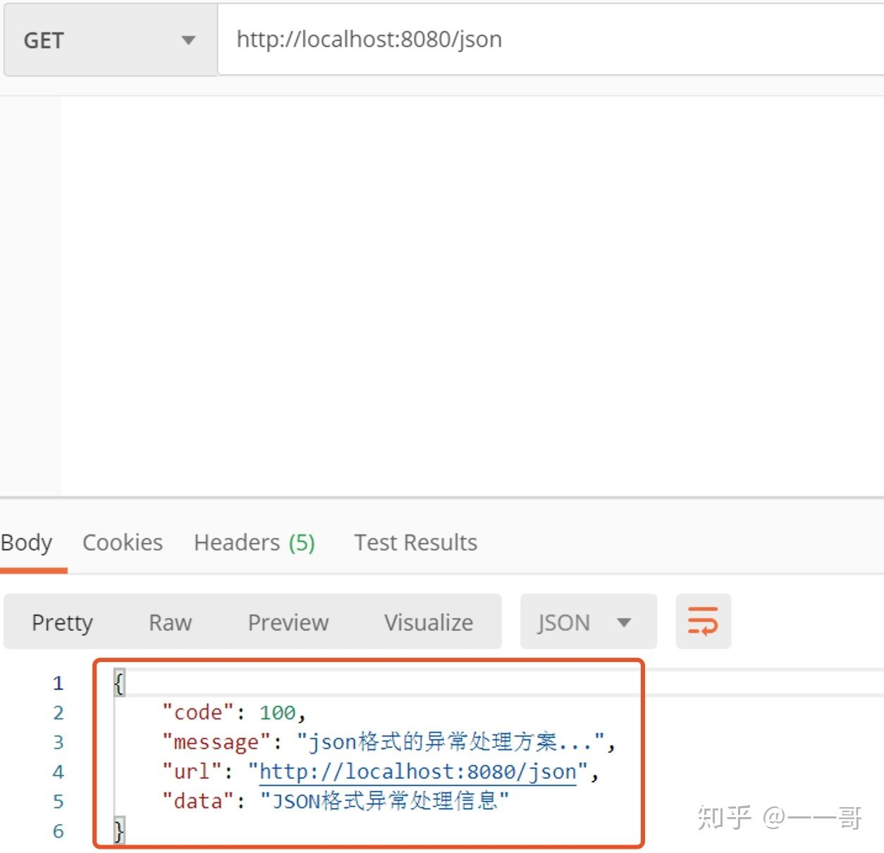The width and height of the screenshot is (884, 853).
Task: Click the "message" key in response
Action: [x=216, y=742]
